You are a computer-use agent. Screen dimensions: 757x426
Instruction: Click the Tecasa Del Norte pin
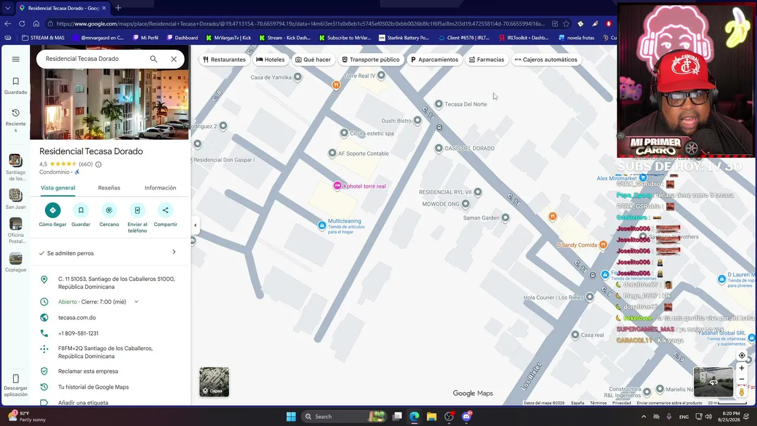439,104
